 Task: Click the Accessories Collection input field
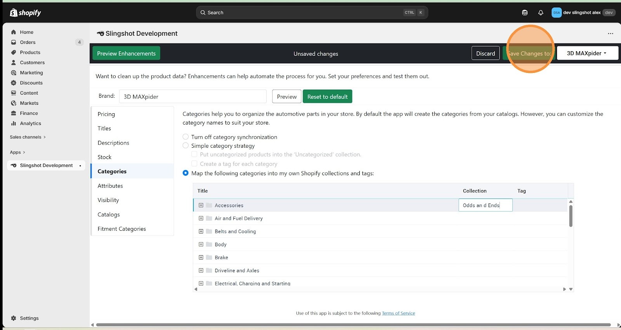click(486, 205)
